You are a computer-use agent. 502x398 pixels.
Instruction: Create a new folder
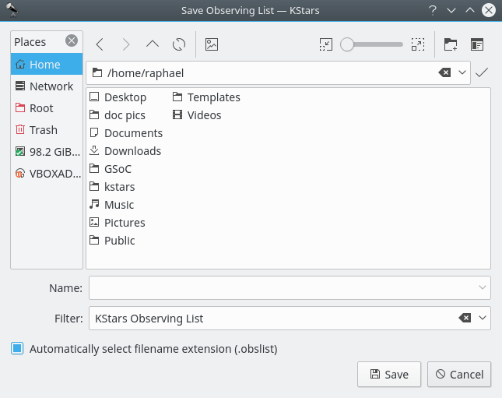451,45
